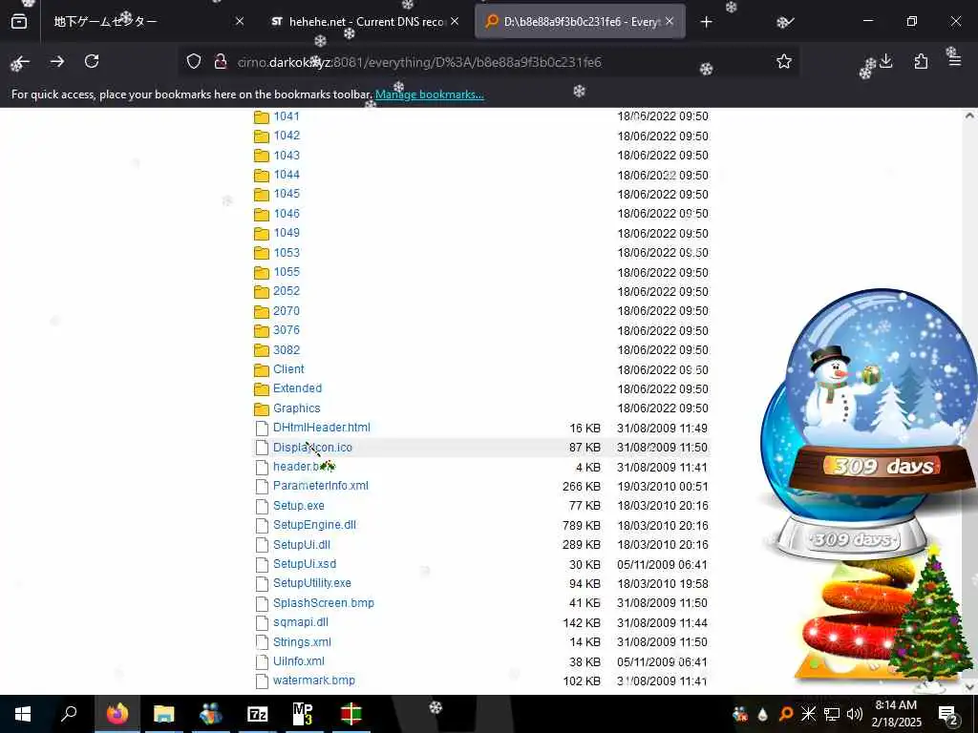Click the insecure connection padlock icon
This screenshot has width=978, height=733.
point(220,62)
